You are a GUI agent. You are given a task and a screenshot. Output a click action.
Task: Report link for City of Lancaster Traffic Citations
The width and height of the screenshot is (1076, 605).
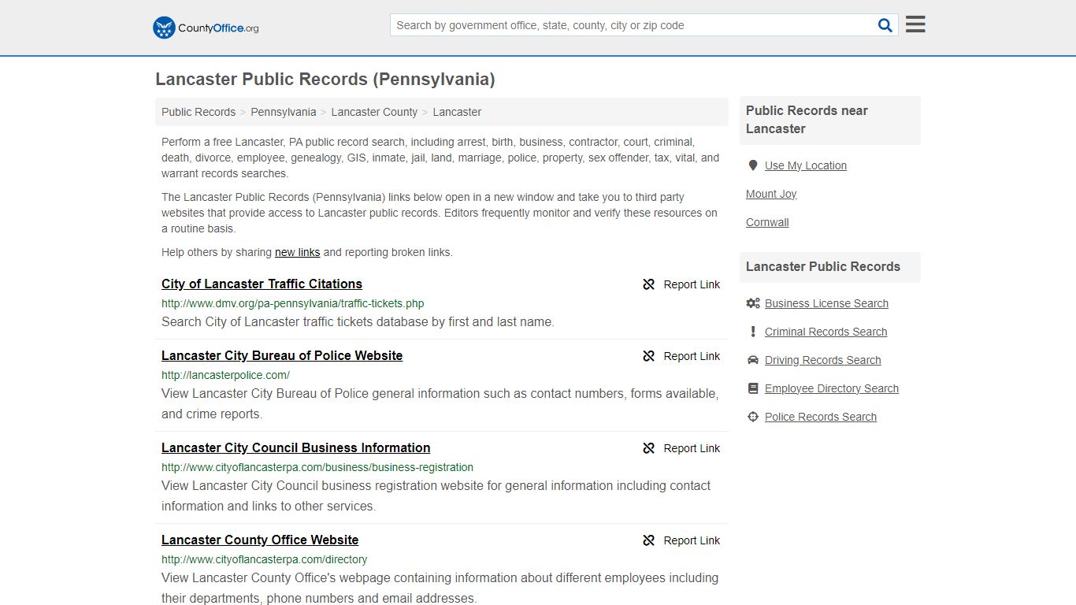(692, 284)
